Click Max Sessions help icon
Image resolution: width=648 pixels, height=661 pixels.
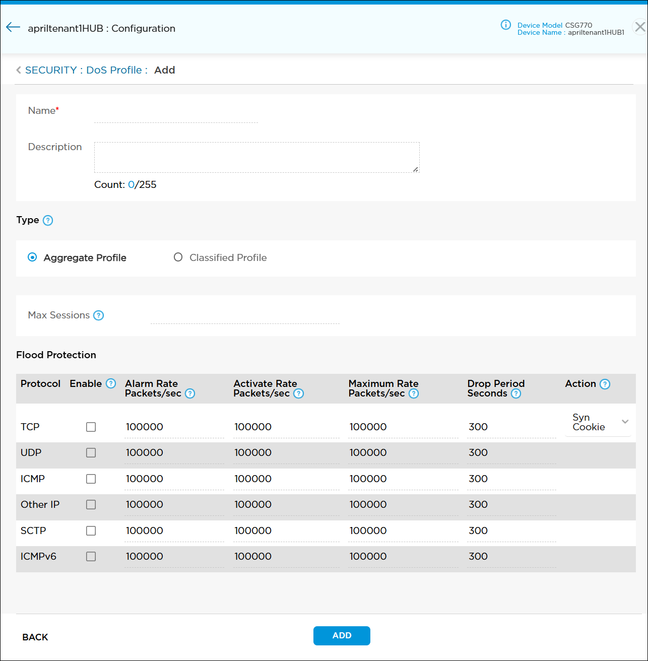click(x=99, y=315)
